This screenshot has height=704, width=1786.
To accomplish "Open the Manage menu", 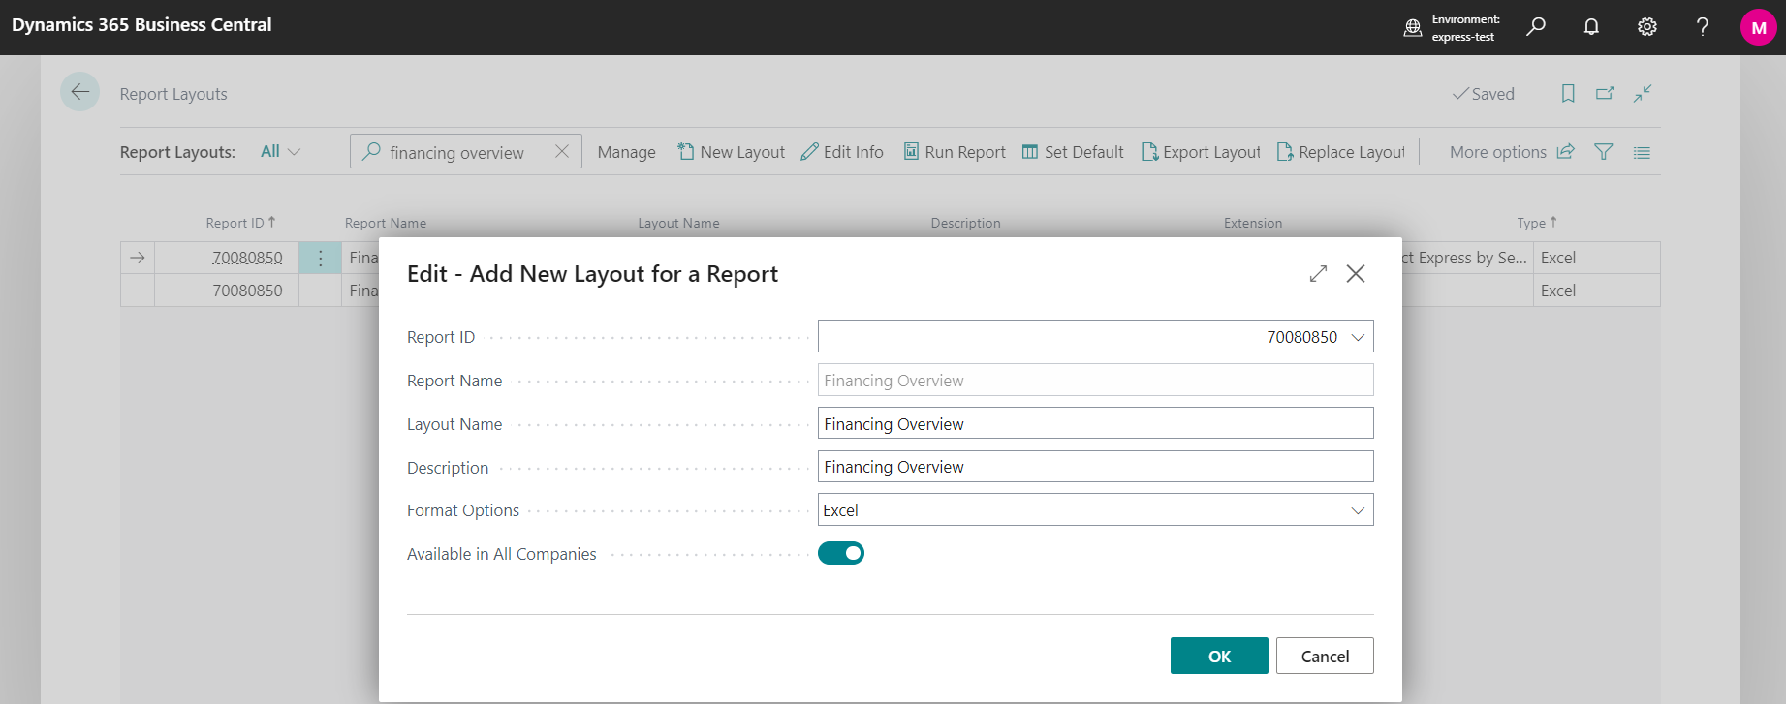I will pos(626,152).
